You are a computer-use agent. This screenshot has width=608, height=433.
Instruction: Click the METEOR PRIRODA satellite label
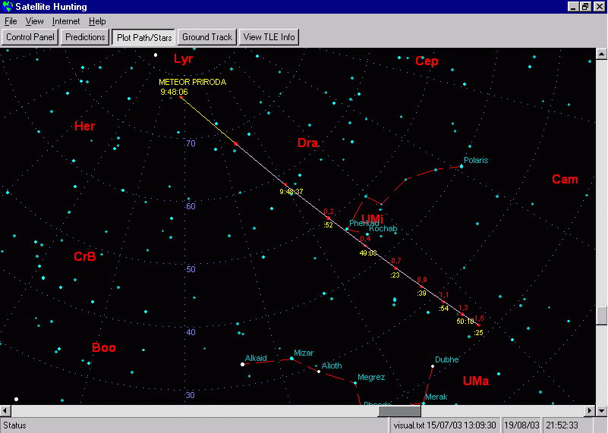(x=192, y=82)
